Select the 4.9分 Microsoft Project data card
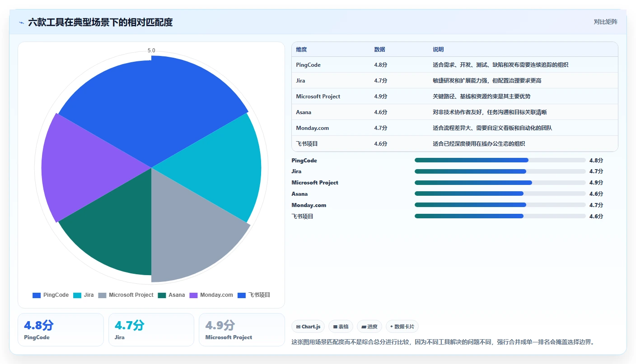Screen dimensions: 636x364 point(242,330)
